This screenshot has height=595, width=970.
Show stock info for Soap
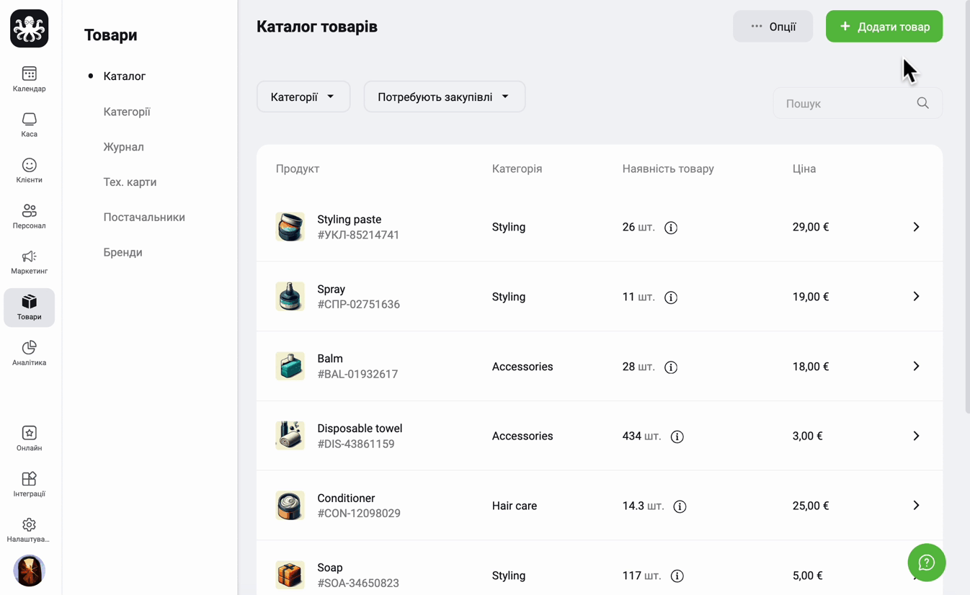(677, 576)
